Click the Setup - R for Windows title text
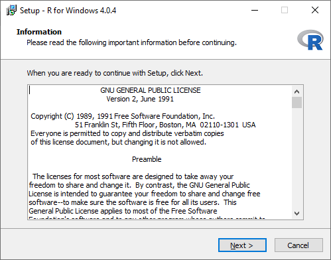 68,11
